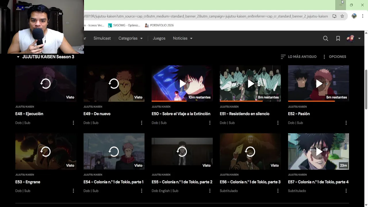Open more options for E57 episode
Viewport: 368px width, 207px height.
click(346, 191)
